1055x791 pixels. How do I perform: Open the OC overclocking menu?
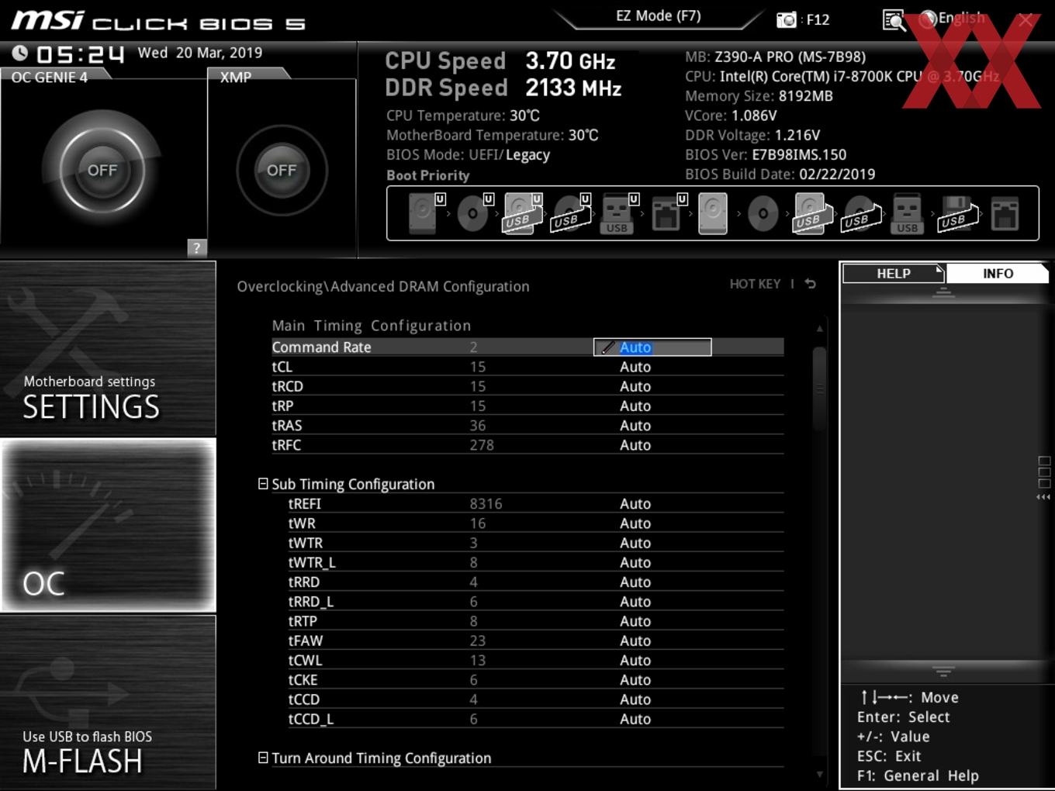(108, 525)
